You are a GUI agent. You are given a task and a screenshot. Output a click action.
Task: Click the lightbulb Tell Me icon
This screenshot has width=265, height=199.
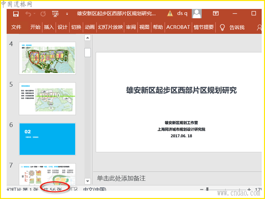coord(223,27)
